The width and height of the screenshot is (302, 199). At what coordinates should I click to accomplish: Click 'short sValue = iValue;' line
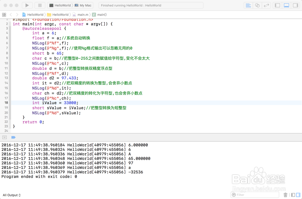pos(79,108)
